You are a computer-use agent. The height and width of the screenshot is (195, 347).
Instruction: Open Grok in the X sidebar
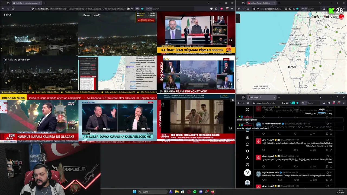[x=247, y=151]
